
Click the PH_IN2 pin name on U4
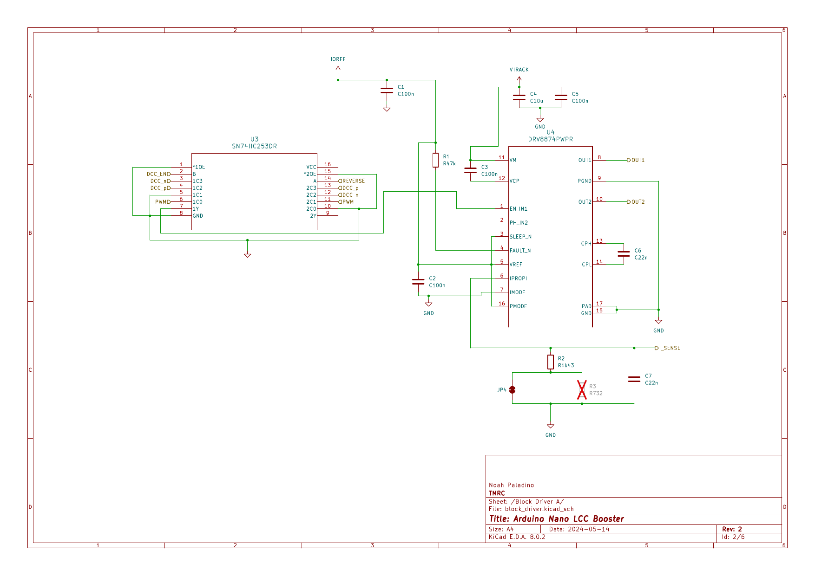[519, 223]
